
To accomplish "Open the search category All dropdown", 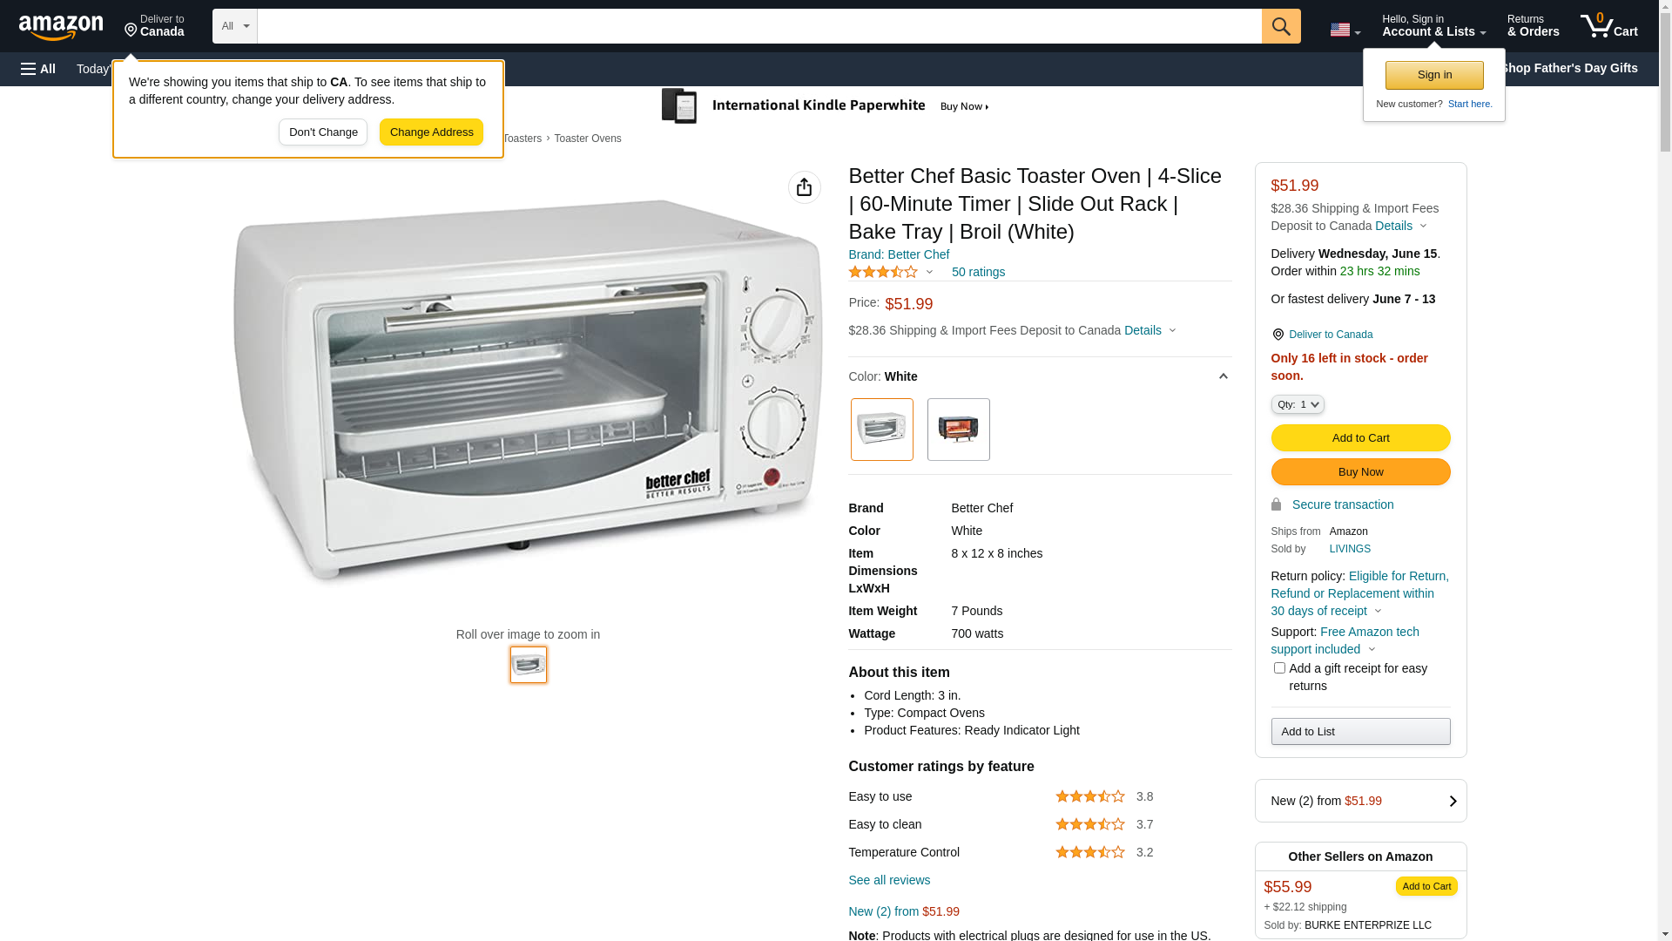I will pyautogui.click(x=235, y=26).
